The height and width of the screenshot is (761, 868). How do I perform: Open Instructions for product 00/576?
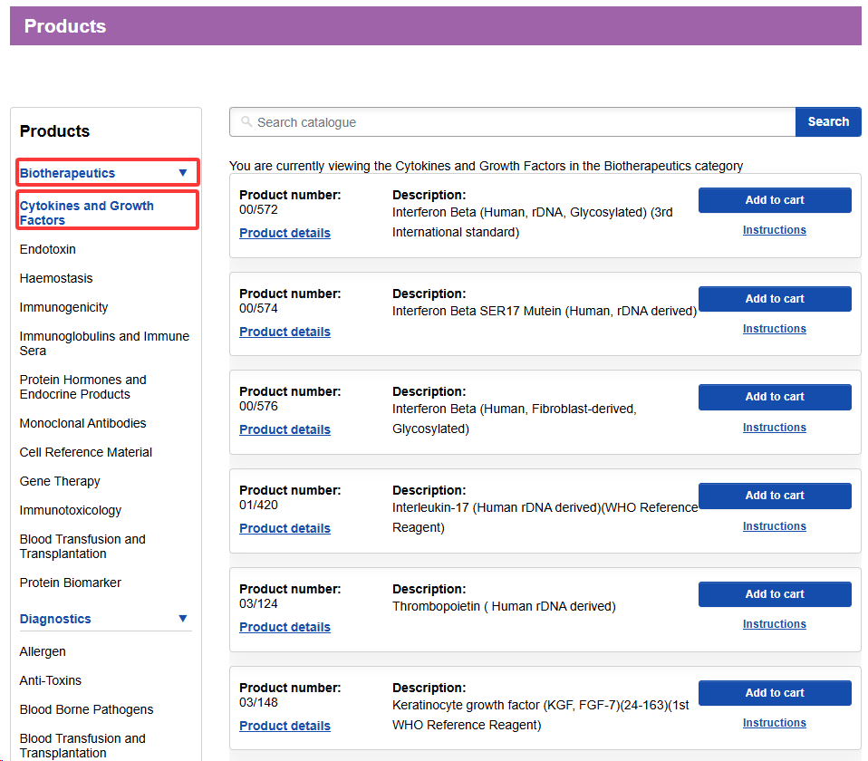774,428
